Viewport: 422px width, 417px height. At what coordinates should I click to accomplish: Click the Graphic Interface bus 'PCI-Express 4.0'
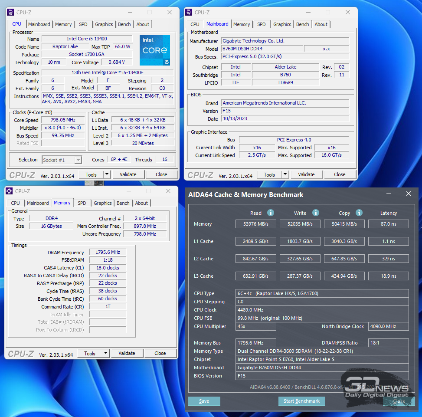click(x=294, y=140)
